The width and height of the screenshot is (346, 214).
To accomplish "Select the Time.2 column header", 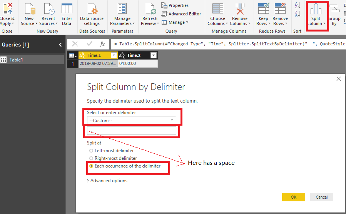I will [138, 55].
